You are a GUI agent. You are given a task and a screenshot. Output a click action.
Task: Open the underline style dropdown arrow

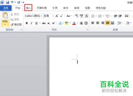tap(40, 23)
